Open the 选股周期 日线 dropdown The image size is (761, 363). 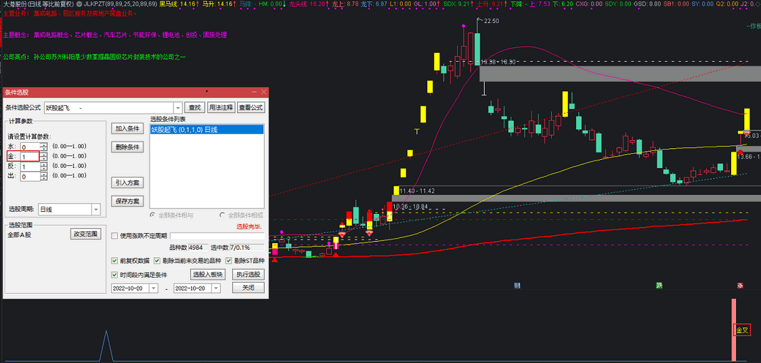95,210
